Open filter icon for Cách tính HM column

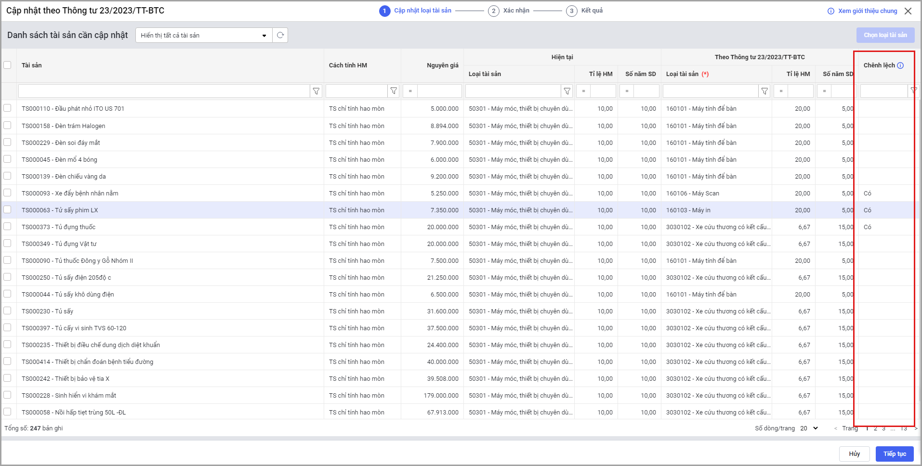point(394,91)
